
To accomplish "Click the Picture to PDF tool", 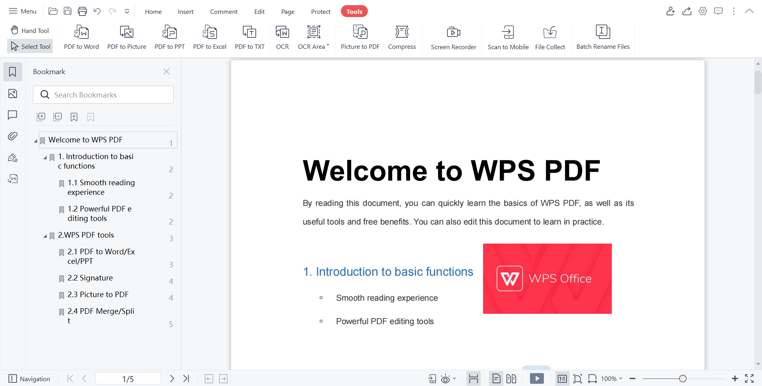I will coord(360,38).
